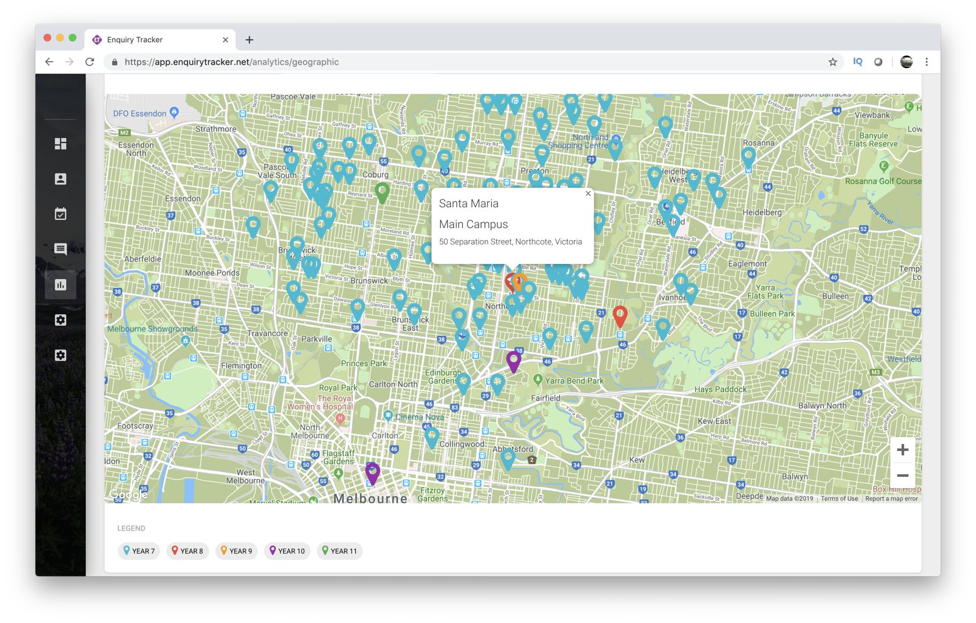Go forward in browser history
Image resolution: width=976 pixels, height=623 pixels.
point(69,62)
